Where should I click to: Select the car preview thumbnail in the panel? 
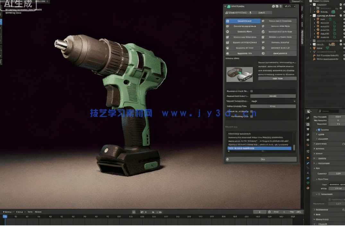point(240,74)
